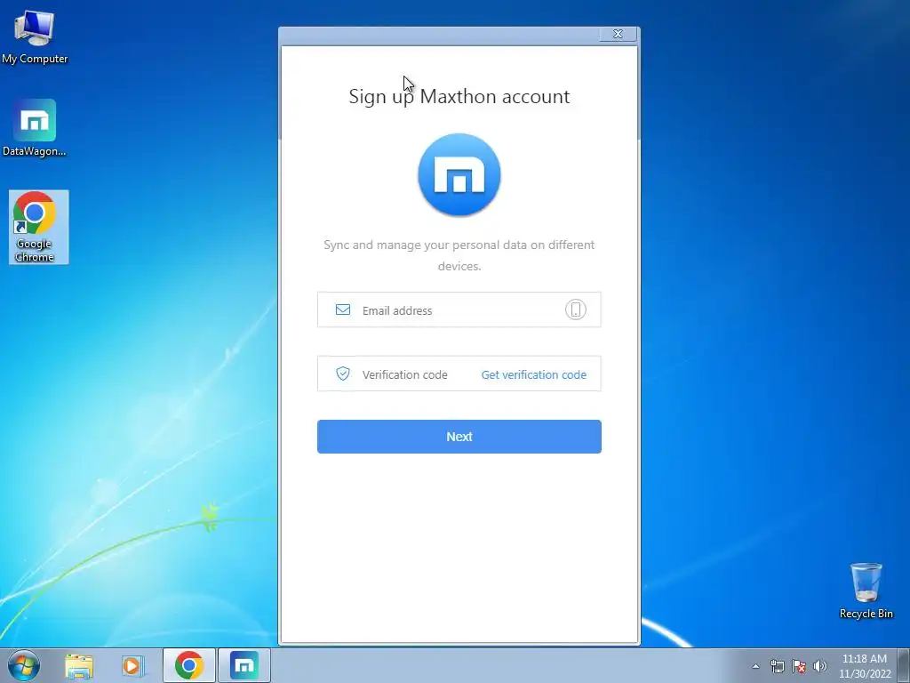Select the DataWagon Maxthon desktop icon
Image resolution: width=910 pixels, height=683 pixels.
[35, 128]
